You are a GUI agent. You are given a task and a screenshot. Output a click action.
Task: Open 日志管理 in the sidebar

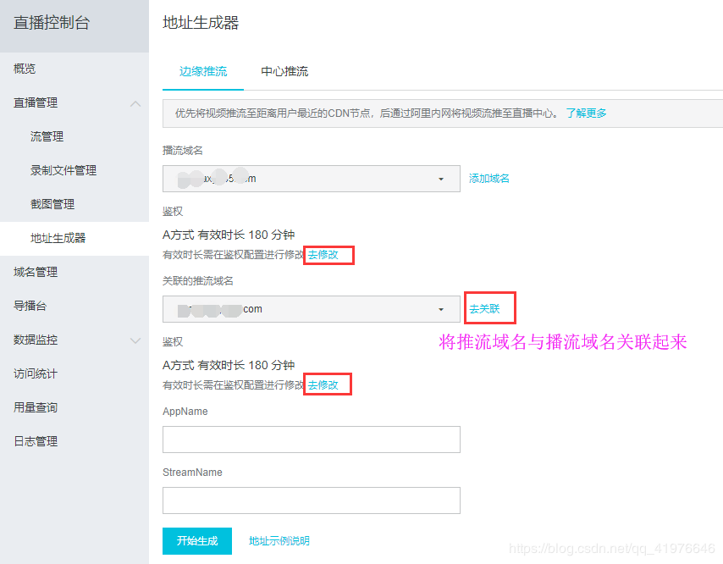click(x=36, y=441)
